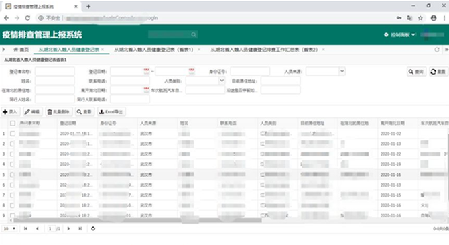This screenshot has width=449, height=245.
Task: Go to previous page of the table
Action: [x=38, y=229]
